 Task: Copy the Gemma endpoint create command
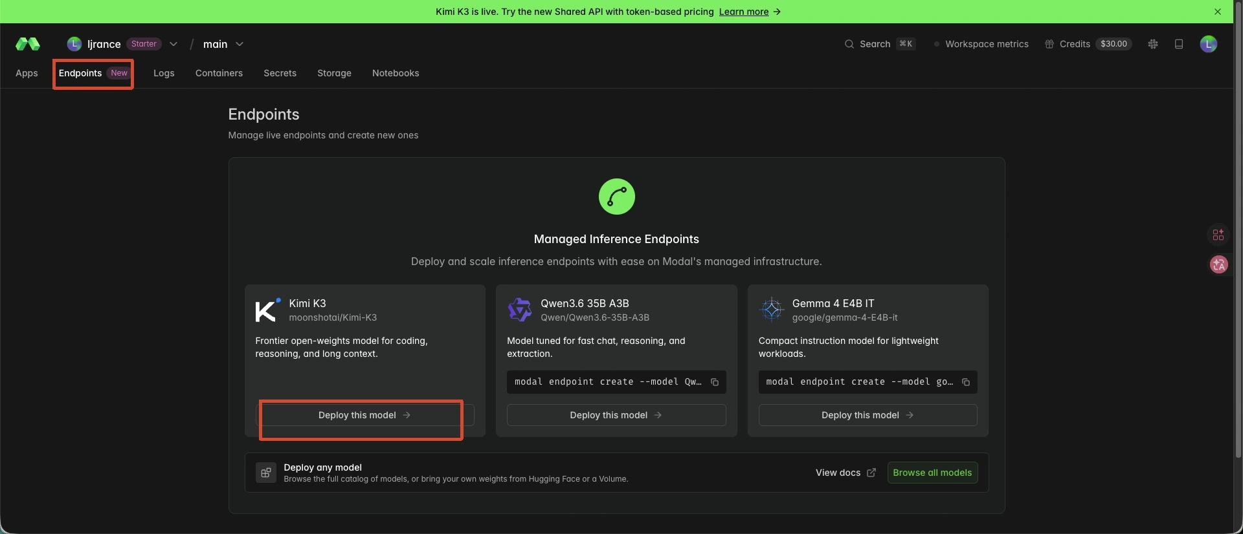point(966,382)
